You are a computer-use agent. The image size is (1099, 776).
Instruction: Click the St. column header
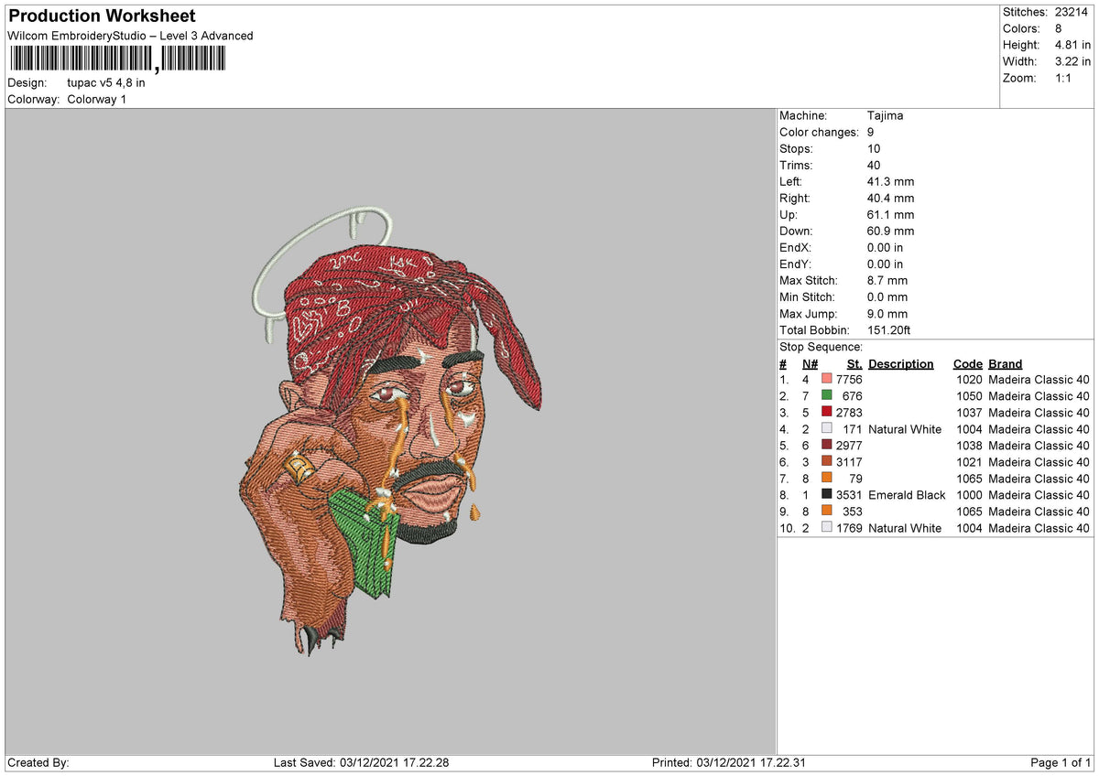click(x=853, y=363)
